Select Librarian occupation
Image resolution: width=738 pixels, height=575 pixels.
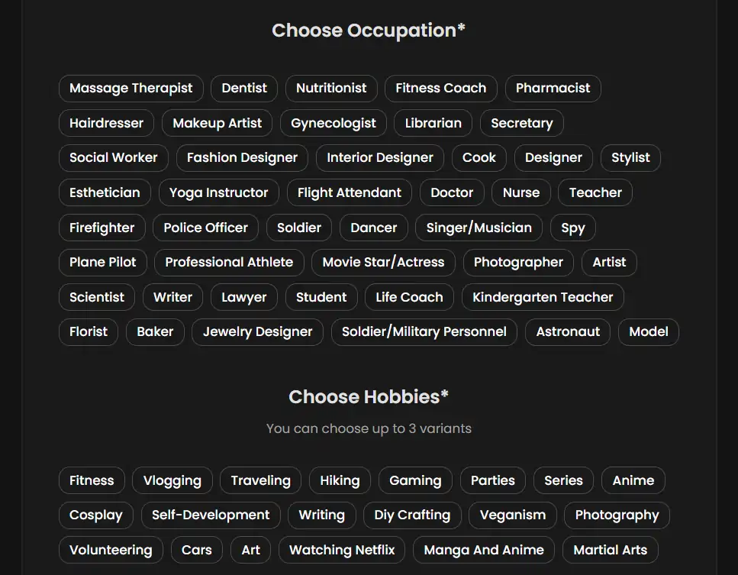tap(433, 123)
